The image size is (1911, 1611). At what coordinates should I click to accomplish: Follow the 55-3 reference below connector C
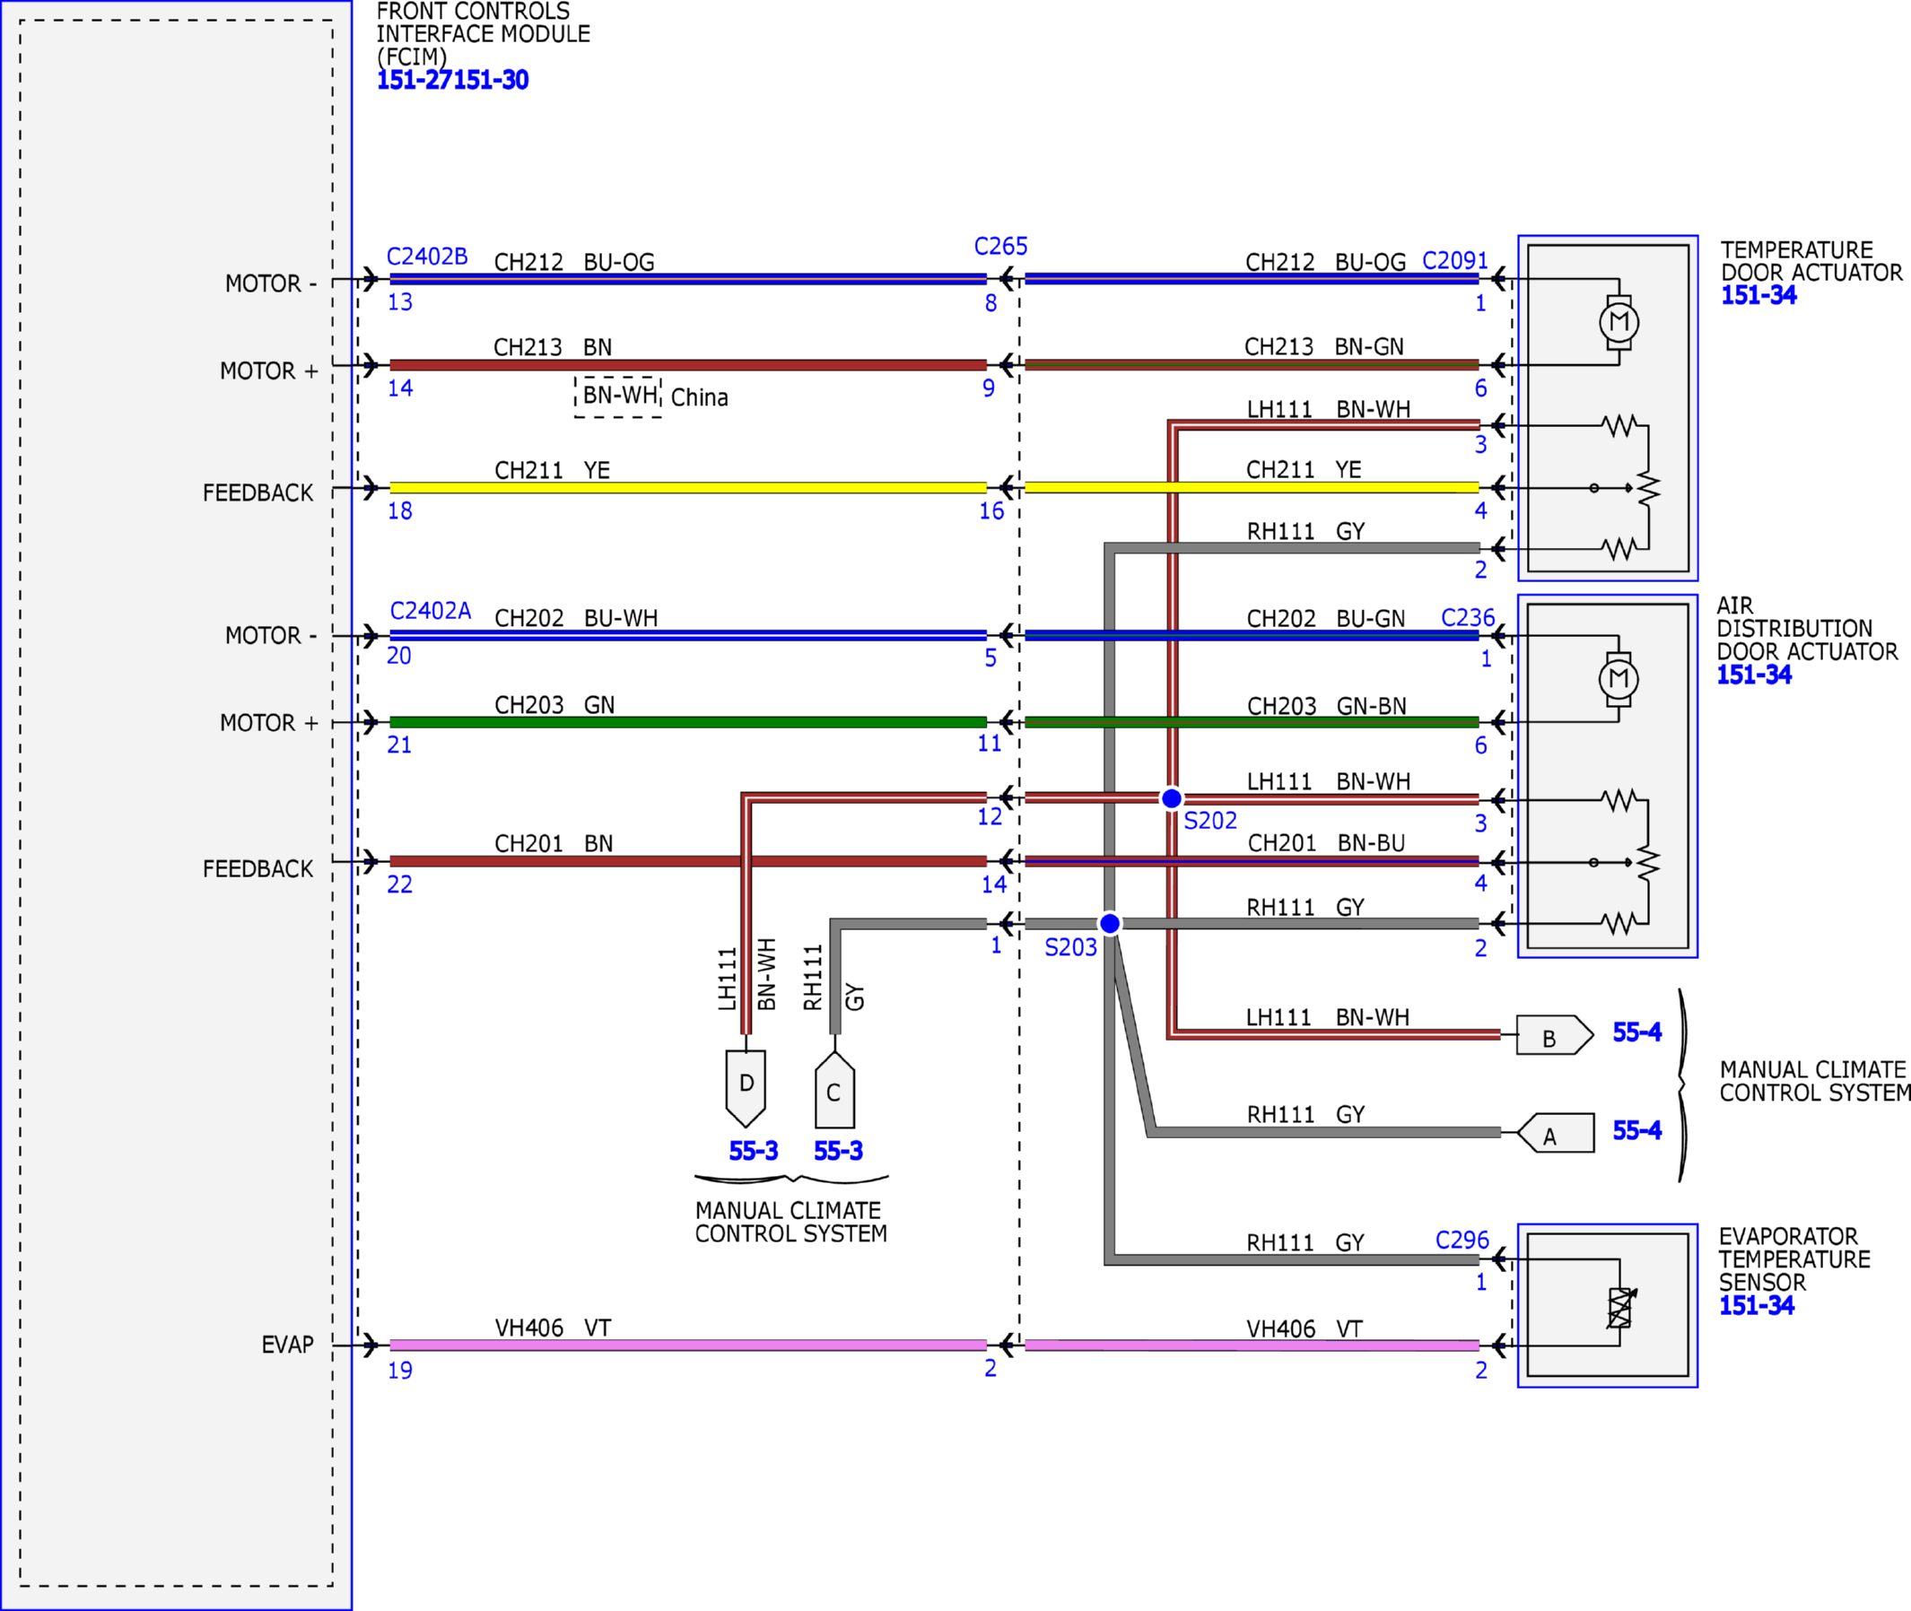(839, 1151)
